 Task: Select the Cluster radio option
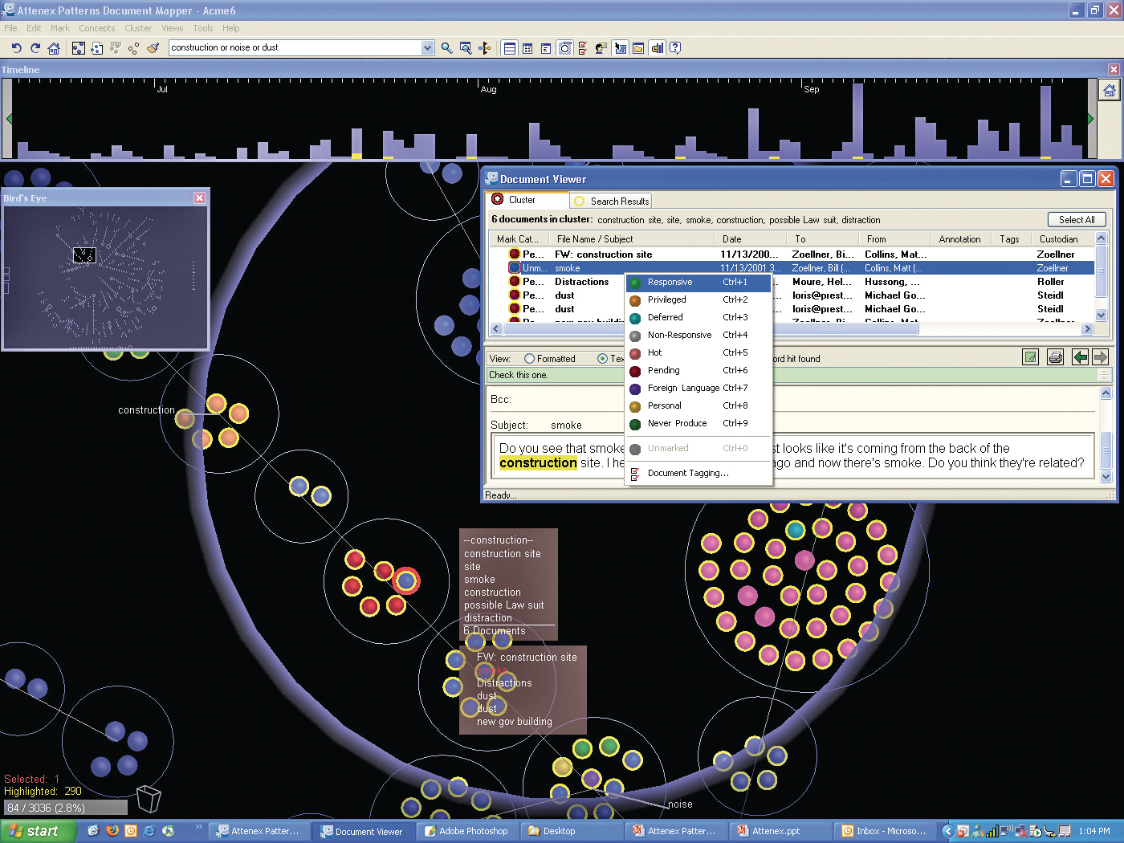498,200
